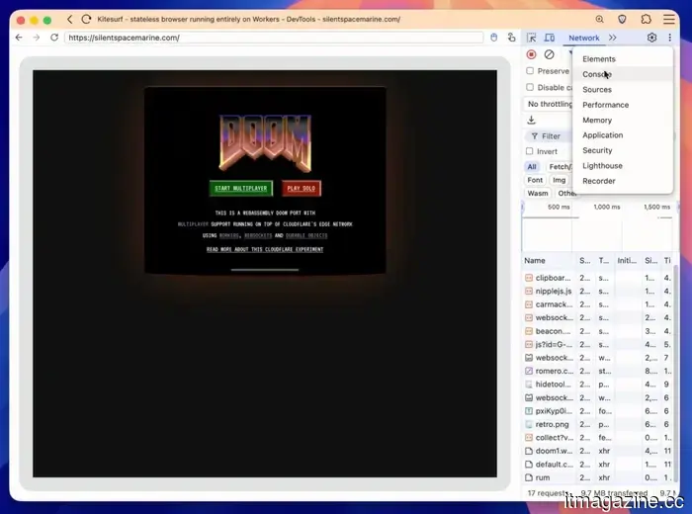
Task: Go forward using Kitesurf forward arrow
Action: (x=37, y=38)
